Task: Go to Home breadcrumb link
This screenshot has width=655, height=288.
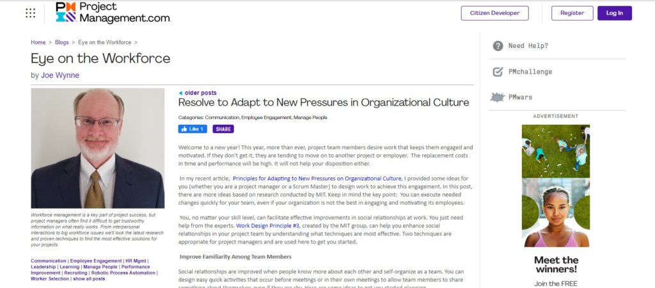Action: (x=38, y=43)
